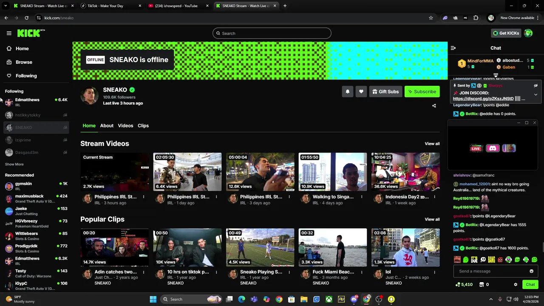Click the channel points 5,410 icon
Screen dimensions: 544x306
458,284
